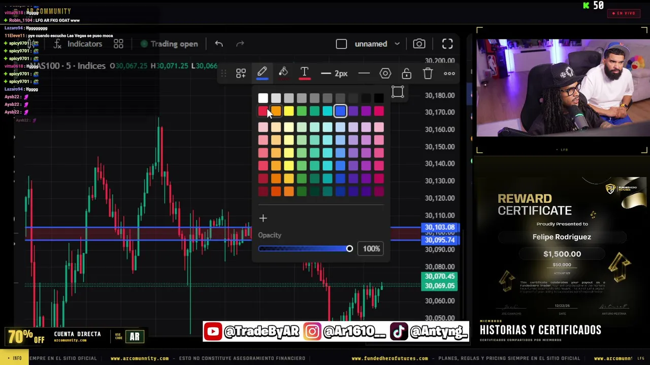Choose the bright orange swatch in main row
Image resolution: width=650 pixels, height=365 pixels.
276,111
